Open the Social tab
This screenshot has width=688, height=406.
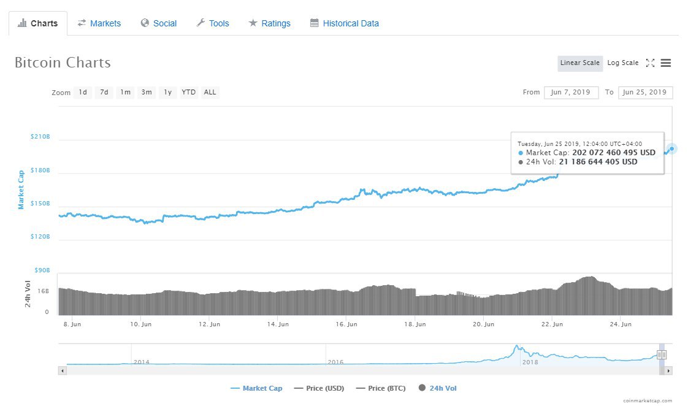(x=158, y=23)
